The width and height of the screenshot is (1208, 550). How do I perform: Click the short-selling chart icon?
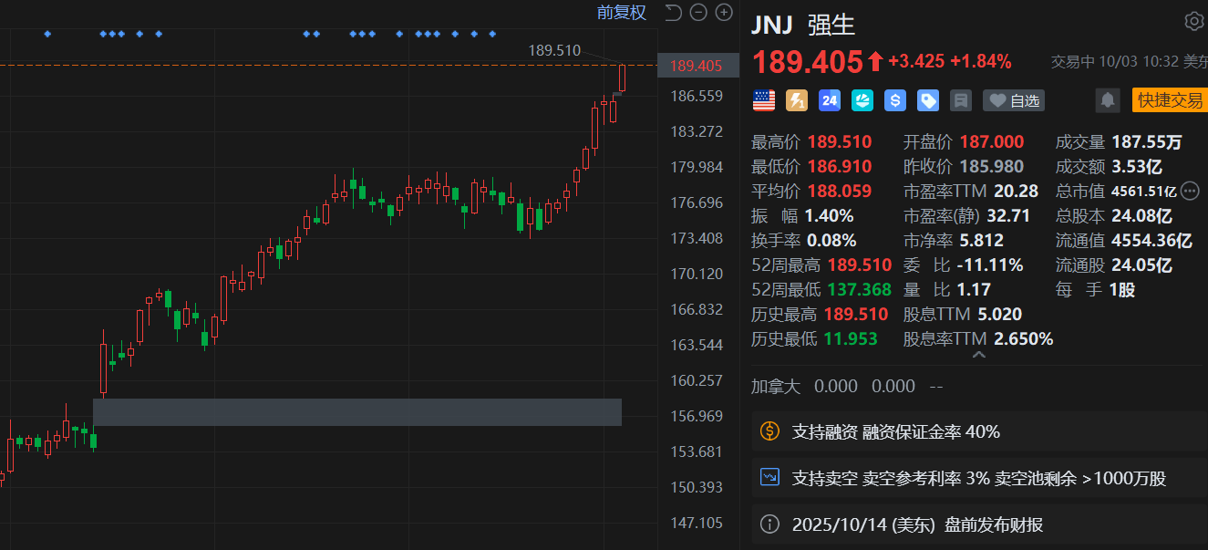coord(770,477)
